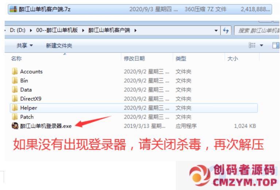Sort by 大小 column header
Screen dimensions: 280x190
click(x=233, y=58)
